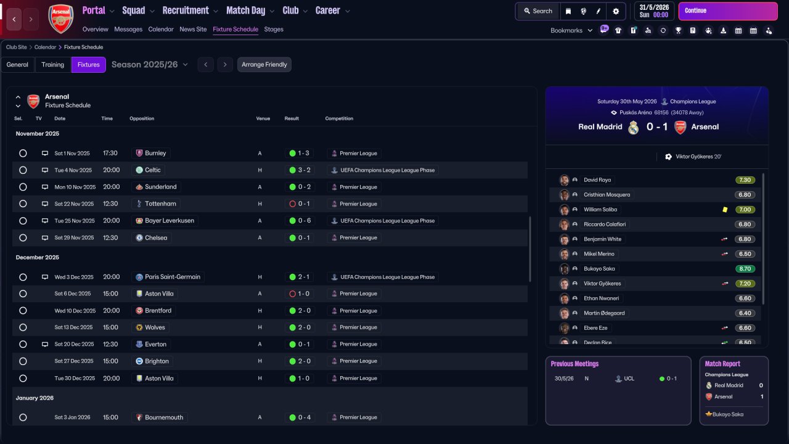This screenshot has width=789, height=444.
Task: Switch to the Messages tab
Action: click(x=128, y=29)
